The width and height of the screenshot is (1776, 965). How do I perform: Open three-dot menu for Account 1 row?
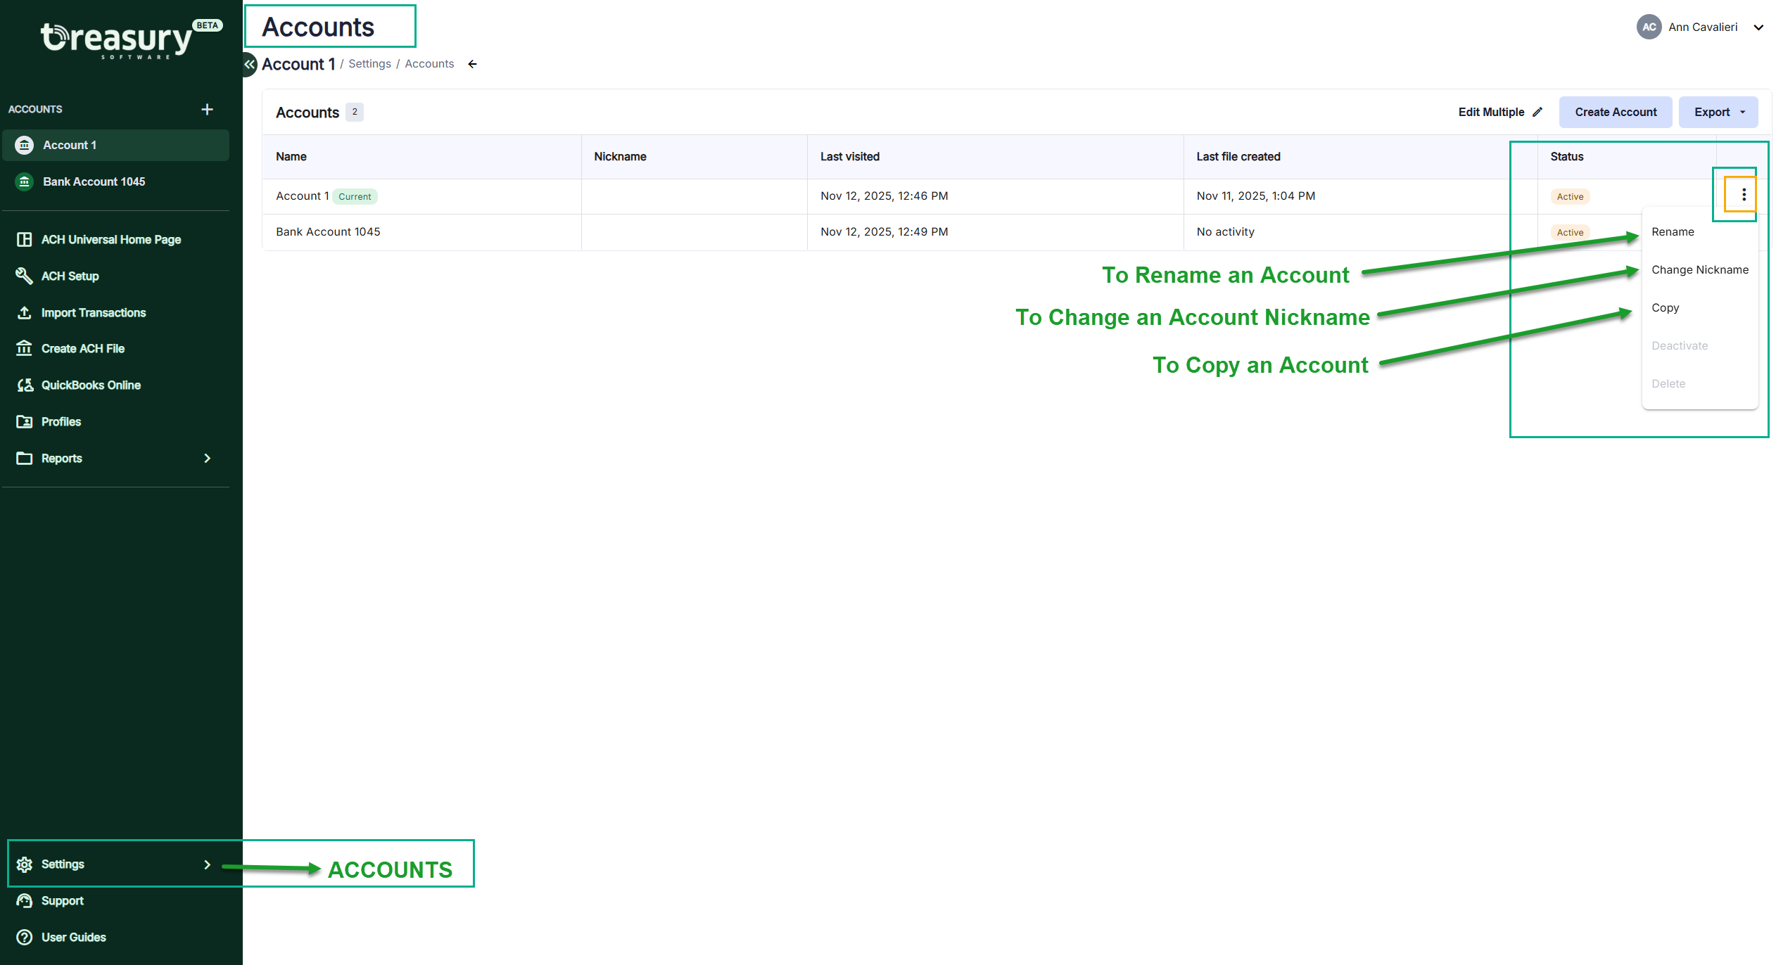tap(1743, 195)
